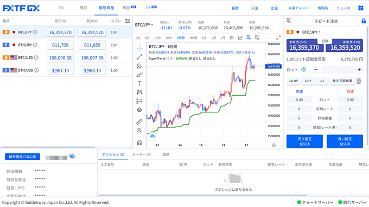Select the 4時間 timeframe
This screenshot has width=369, height=207.
[193, 38]
